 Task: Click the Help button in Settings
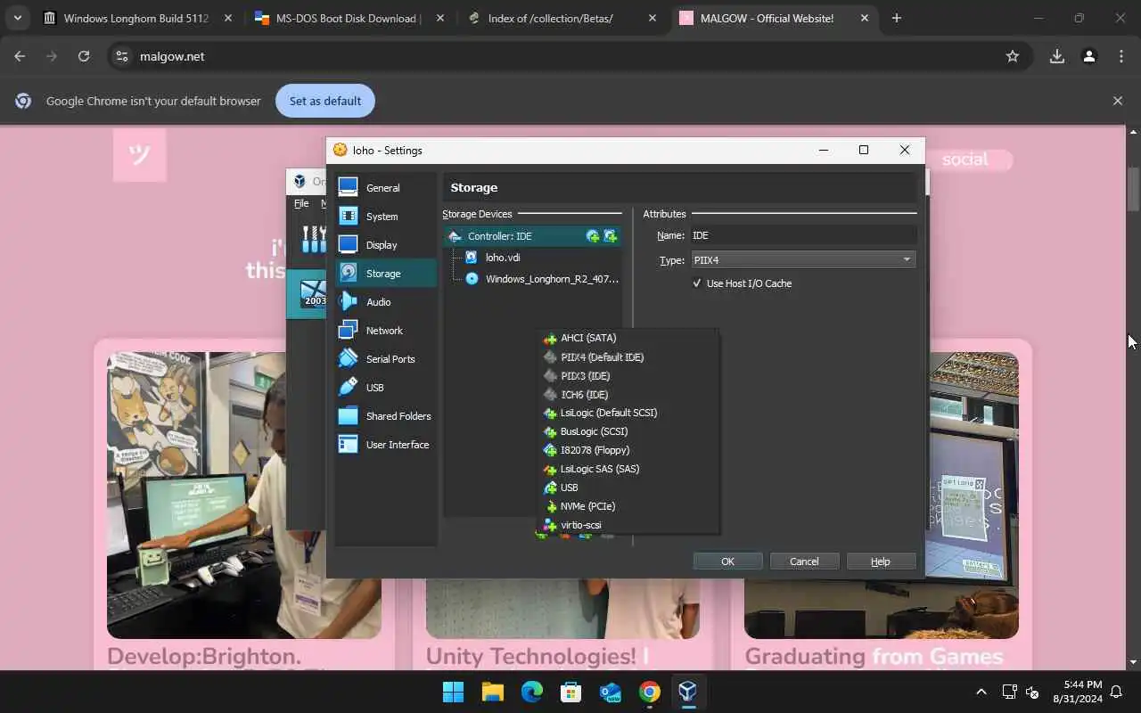[x=881, y=561]
